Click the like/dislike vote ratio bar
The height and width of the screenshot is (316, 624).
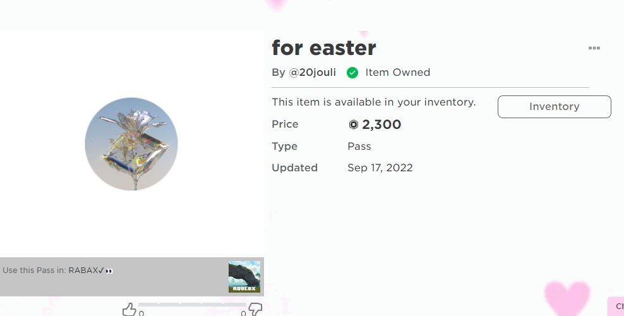click(192, 305)
